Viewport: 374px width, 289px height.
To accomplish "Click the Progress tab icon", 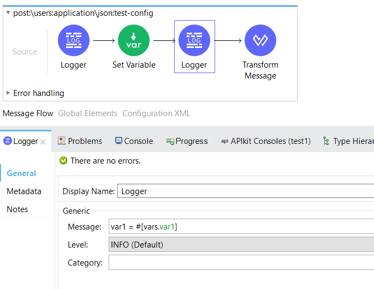I will (x=170, y=142).
